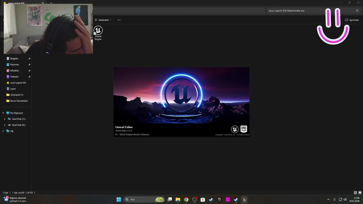This screenshot has width=363, height=204.
Task: Open the three-dot more options menu
Action: 119,20
